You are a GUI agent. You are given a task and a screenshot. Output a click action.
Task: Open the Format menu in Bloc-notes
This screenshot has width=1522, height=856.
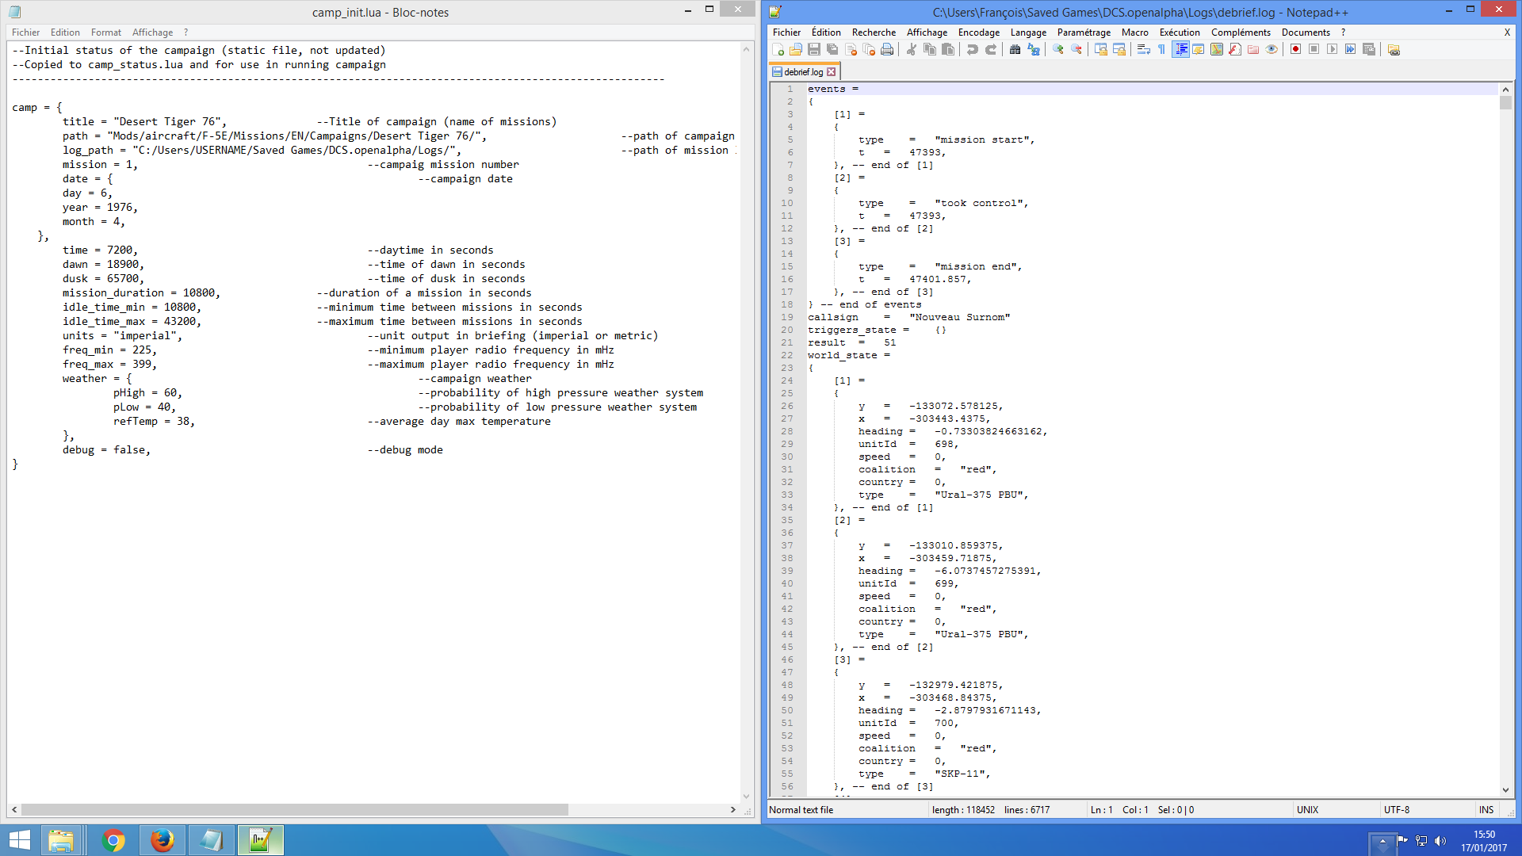tap(106, 32)
